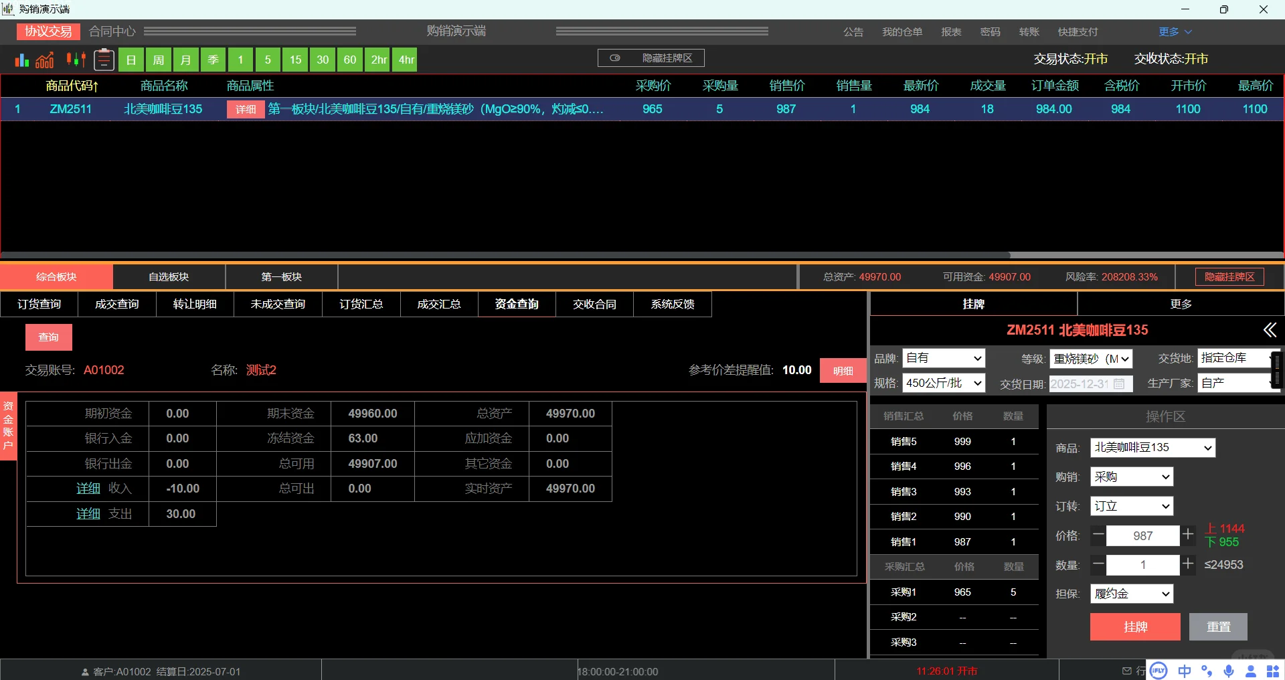The width and height of the screenshot is (1285, 680).
Task: Switch to candlestick chart icon
Action: (76, 60)
